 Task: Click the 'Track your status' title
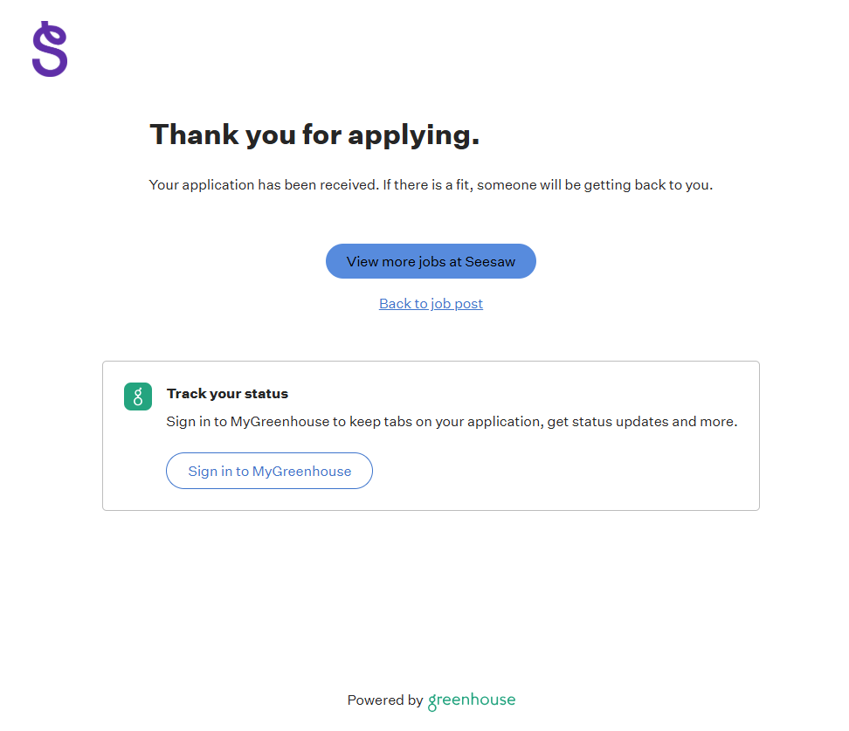coord(227,394)
